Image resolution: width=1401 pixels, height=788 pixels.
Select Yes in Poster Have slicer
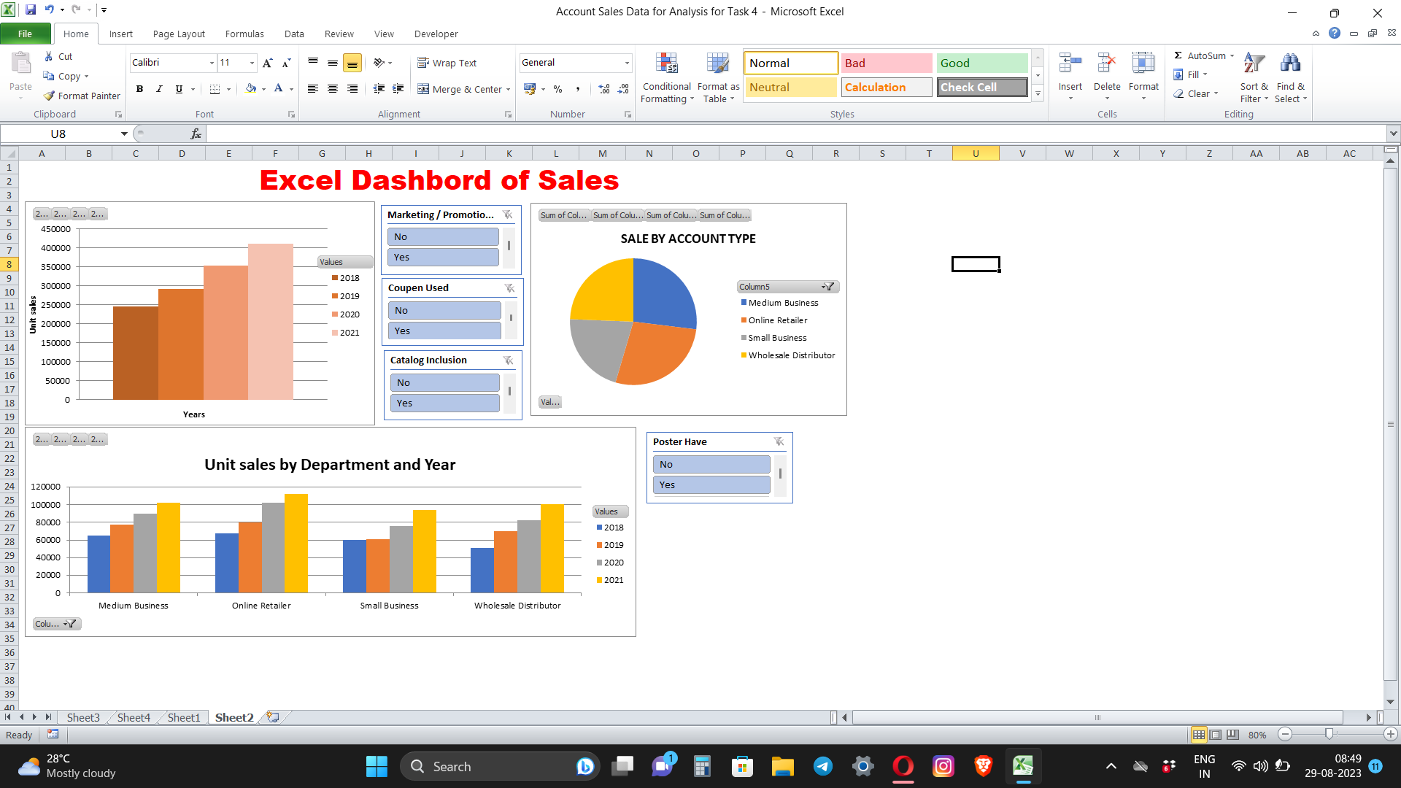[711, 484]
